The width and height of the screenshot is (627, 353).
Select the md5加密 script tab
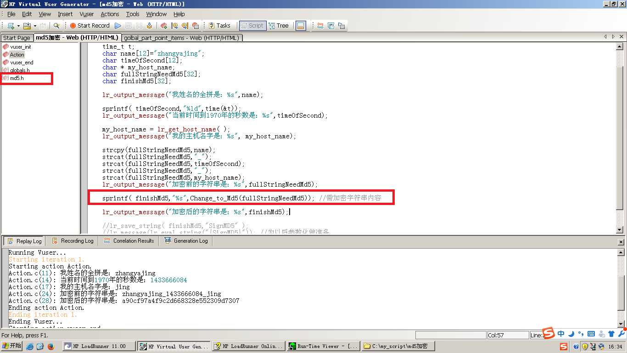(x=77, y=38)
